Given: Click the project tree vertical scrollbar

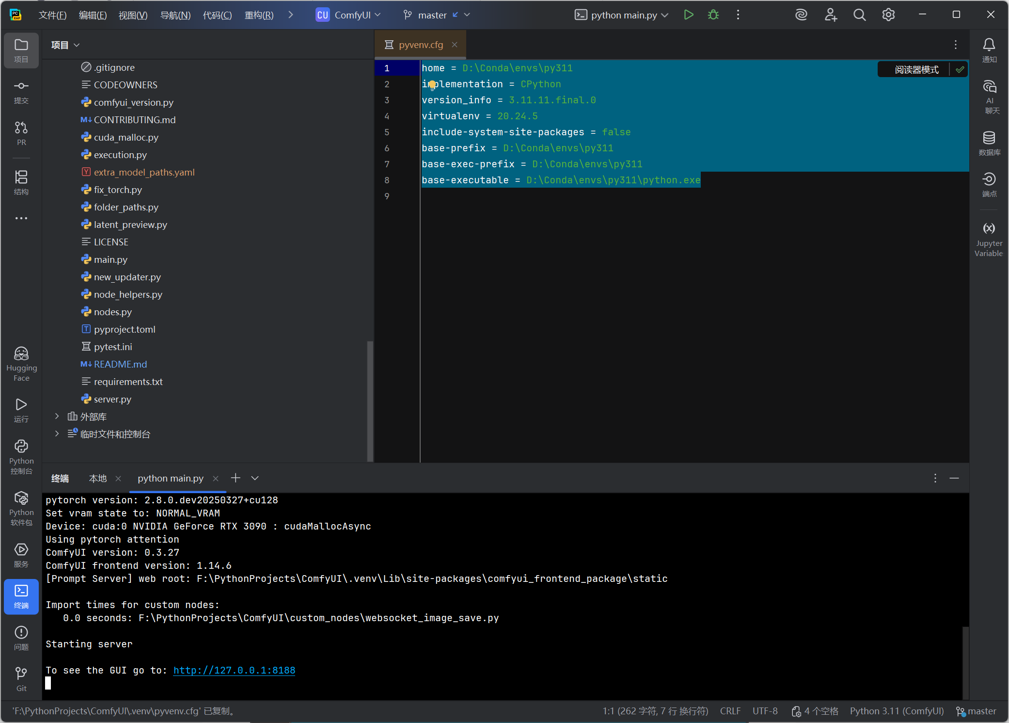Looking at the screenshot, I should point(370,402).
